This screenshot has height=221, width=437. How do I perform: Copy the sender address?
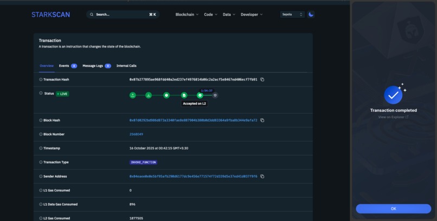coord(262,176)
